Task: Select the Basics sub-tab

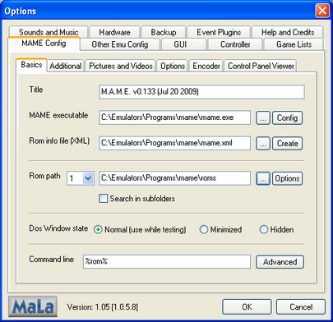Action: [x=31, y=65]
